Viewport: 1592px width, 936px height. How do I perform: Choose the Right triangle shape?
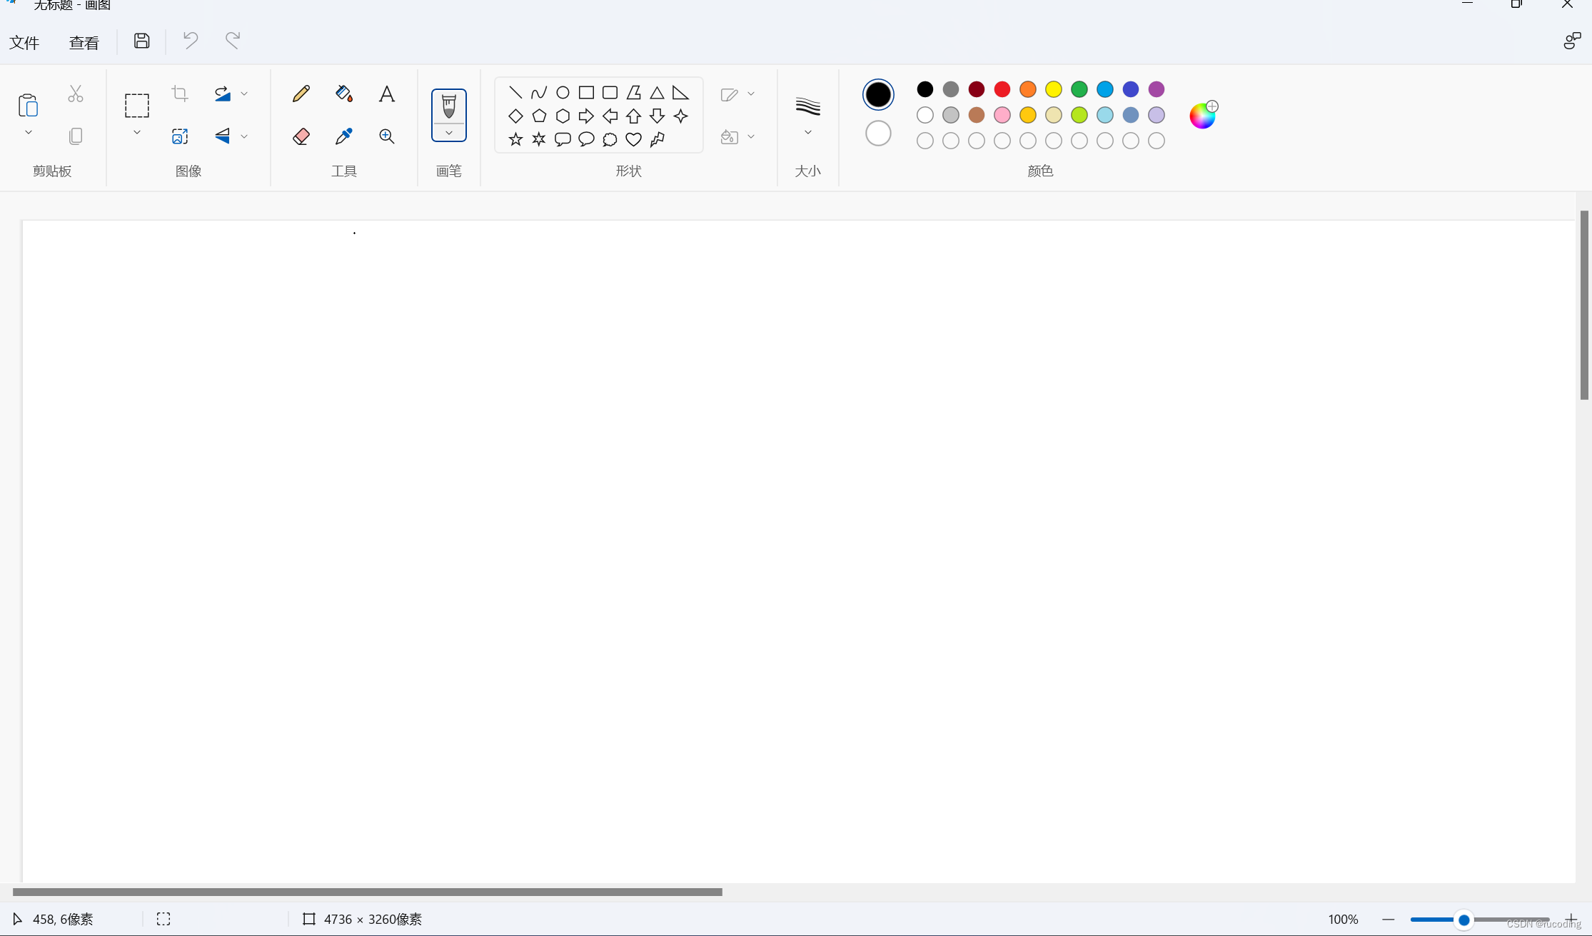tap(680, 92)
